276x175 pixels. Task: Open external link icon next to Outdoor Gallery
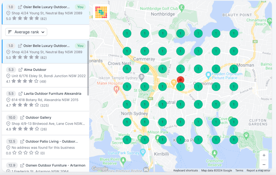point(22,117)
